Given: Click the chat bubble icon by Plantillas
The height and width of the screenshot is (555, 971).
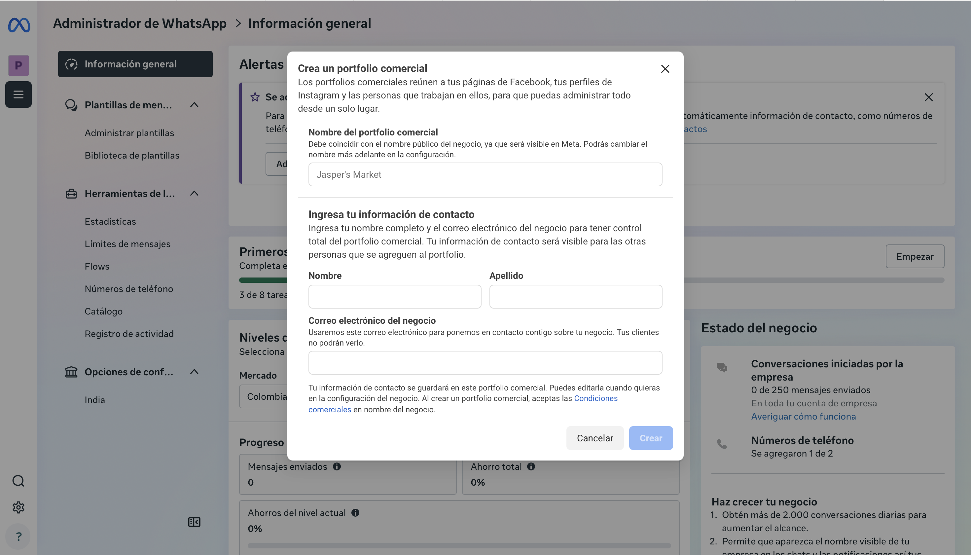Looking at the screenshot, I should tap(71, 105).
